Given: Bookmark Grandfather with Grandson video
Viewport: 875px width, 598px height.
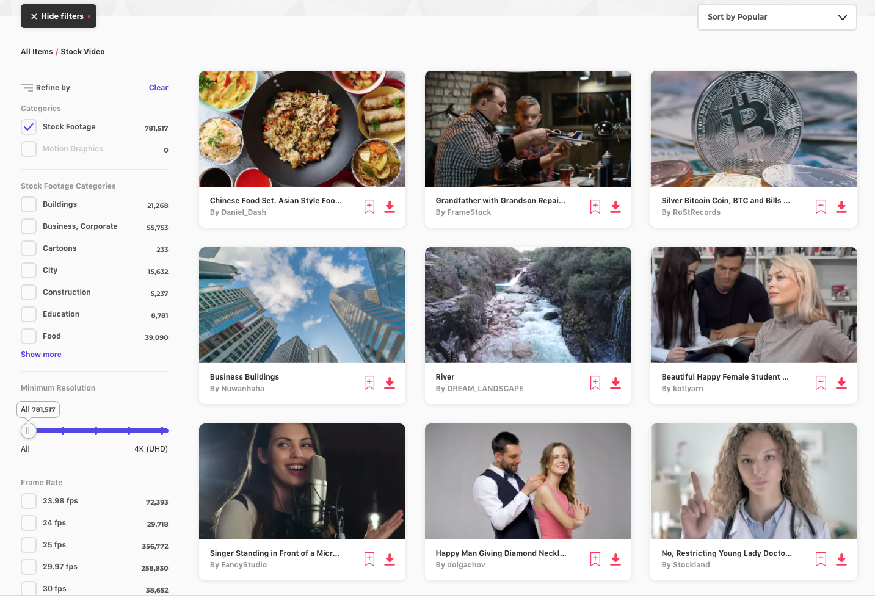Looking at the screenshot, I should pyautogui.click(x=595, y=206).
